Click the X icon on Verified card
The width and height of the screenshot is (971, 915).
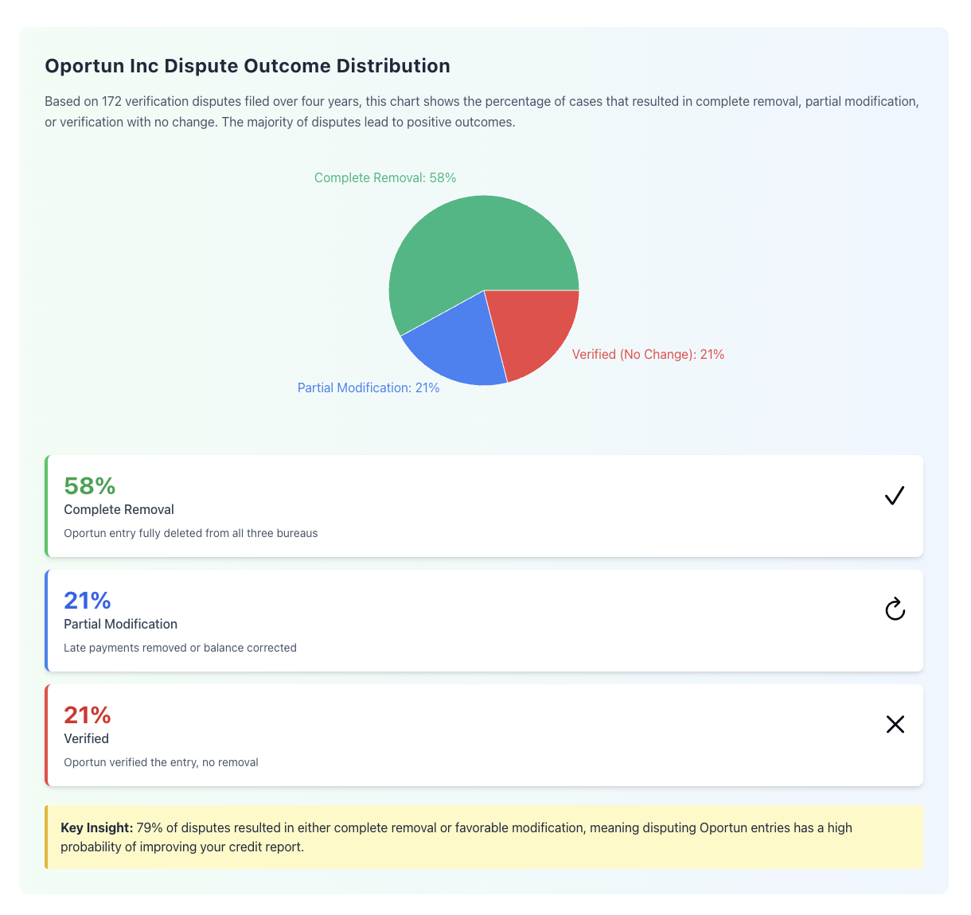(x=895, y=724)
